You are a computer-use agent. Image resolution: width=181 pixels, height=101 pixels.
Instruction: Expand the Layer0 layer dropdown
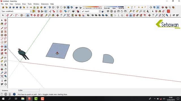[100, 11]
